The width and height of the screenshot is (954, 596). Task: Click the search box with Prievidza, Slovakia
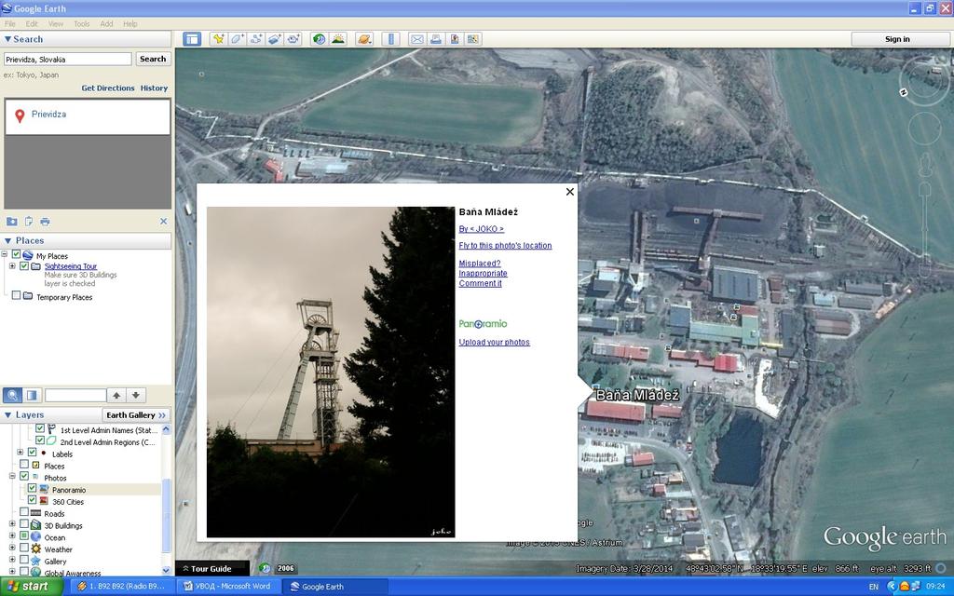67,59
